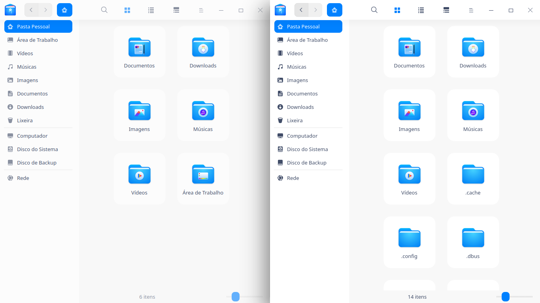Go back in the right window
This screenshot has width=540, height=303.
pos(301,10)
